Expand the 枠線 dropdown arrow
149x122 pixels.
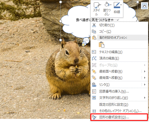(x=121, y=5)
